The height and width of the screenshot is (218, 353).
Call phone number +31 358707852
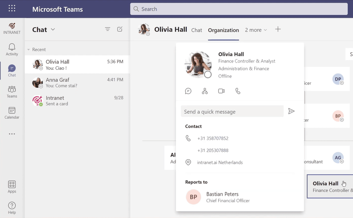[x=213, y=139]
